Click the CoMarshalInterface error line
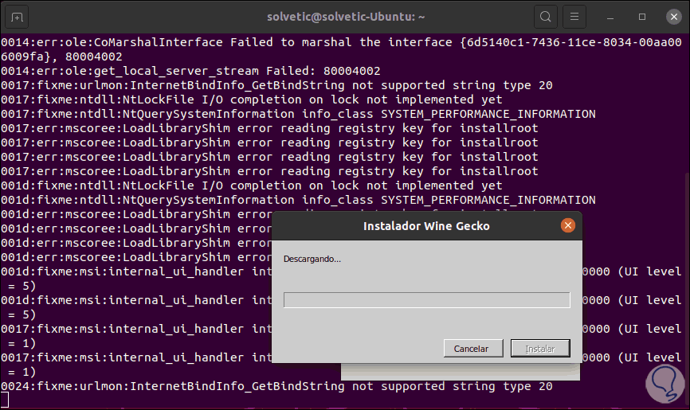Screen dimensions: 690x410 (239, 42)
